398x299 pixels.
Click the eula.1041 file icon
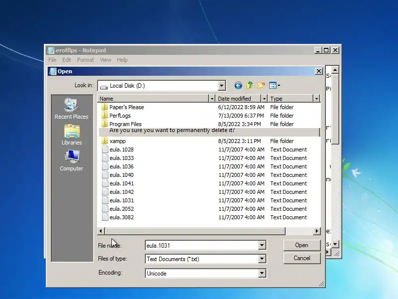105,183
